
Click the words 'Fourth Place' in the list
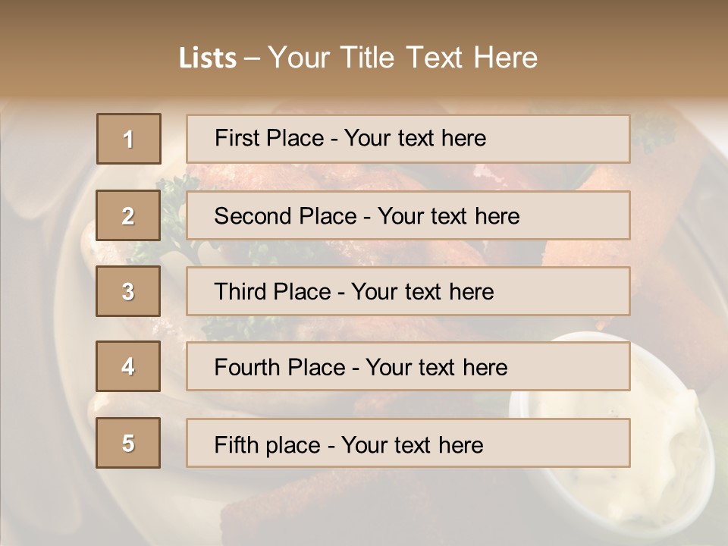point(279,368)
